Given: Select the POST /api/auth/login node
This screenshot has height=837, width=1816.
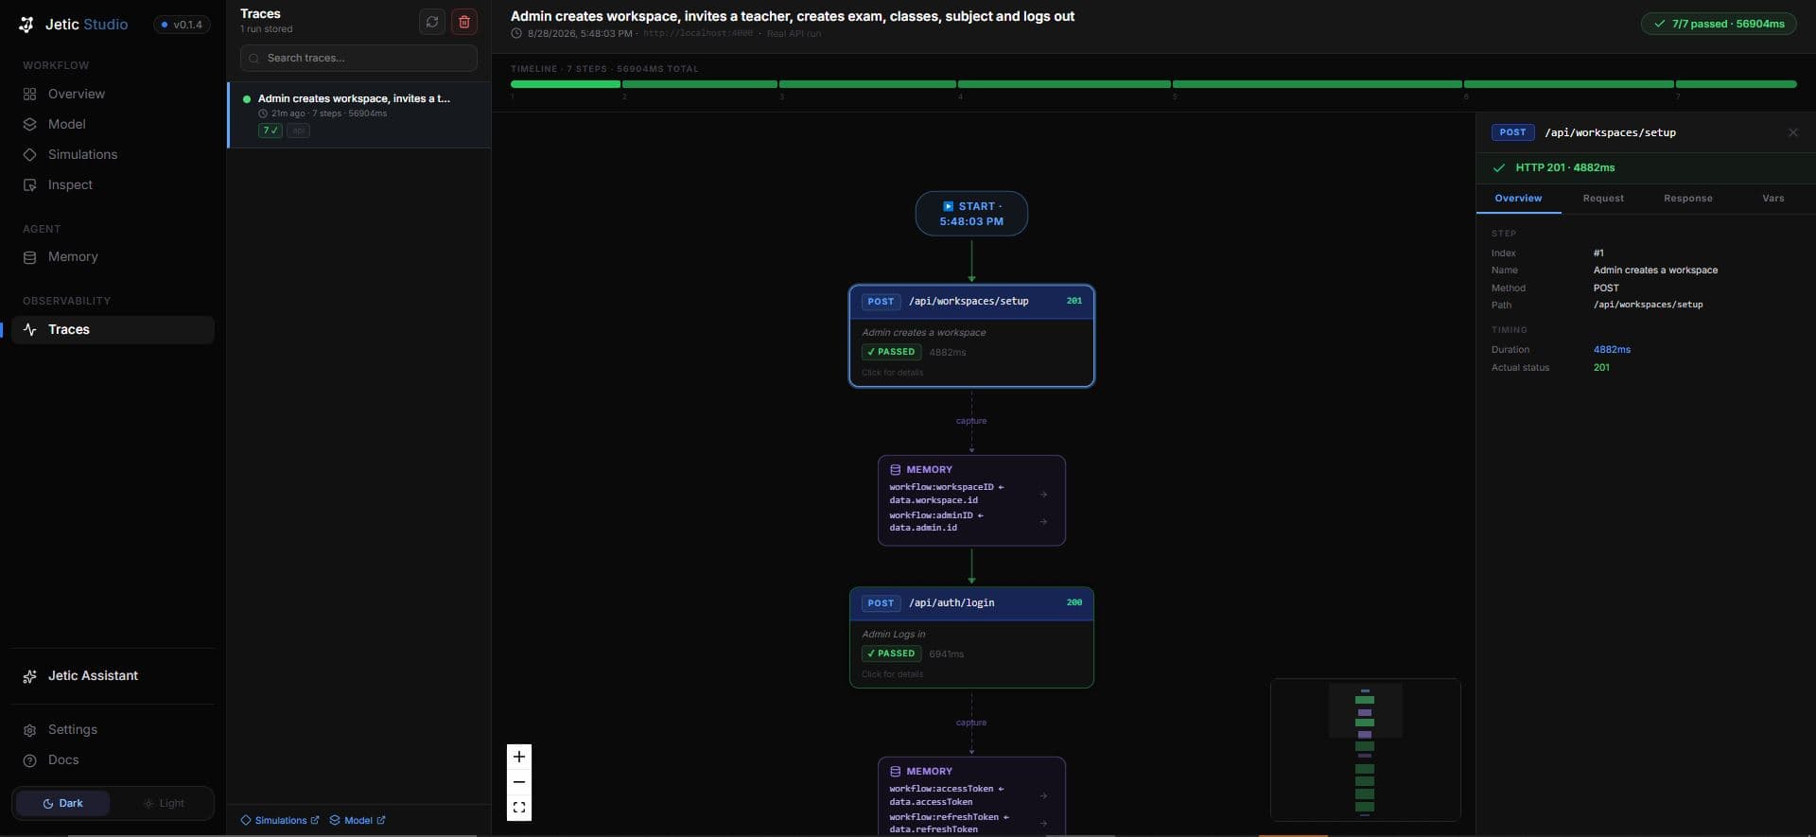Looking at the screenshot, I should [x=971, y=637].
